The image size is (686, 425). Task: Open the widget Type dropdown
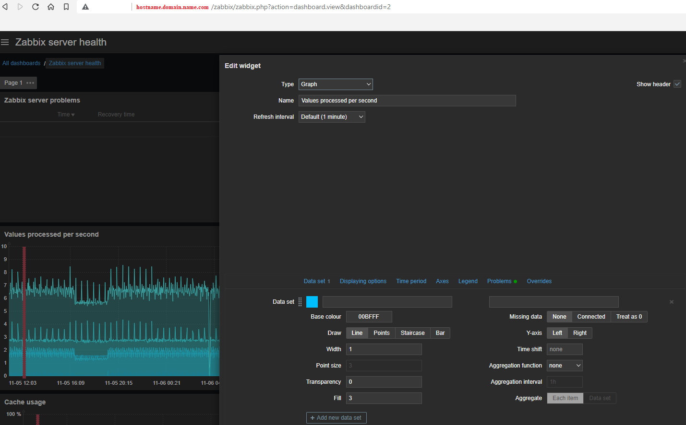[x=336, y=84]
